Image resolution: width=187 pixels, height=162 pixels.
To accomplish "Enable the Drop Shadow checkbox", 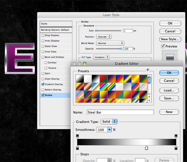I will click(43, 35).
